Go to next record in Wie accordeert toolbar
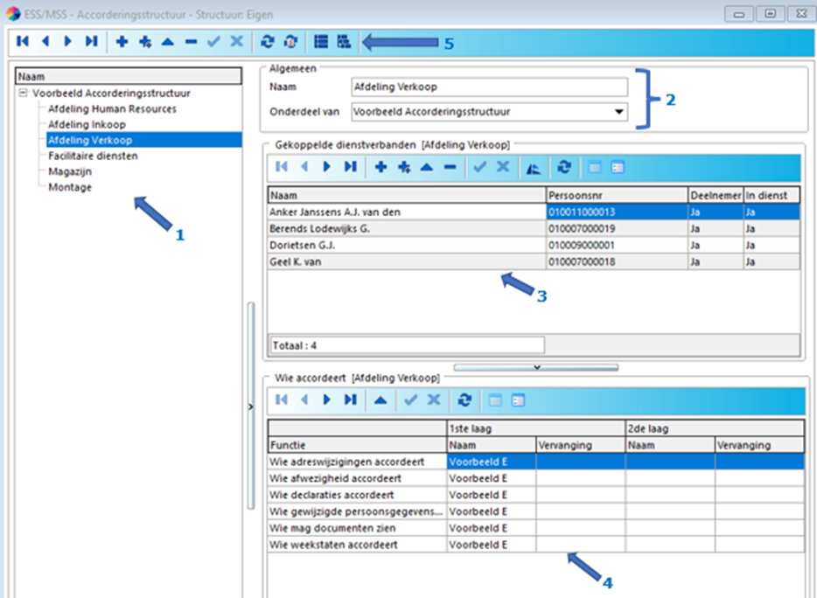Viewport: 817px width, 598px height. (x=327, y=400)
